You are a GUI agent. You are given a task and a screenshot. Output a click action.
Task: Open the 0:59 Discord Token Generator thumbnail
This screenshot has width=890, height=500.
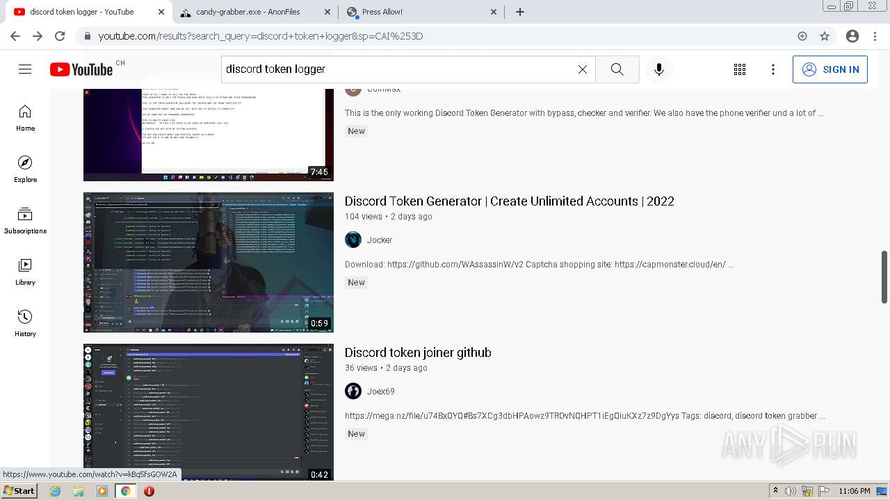209,262
